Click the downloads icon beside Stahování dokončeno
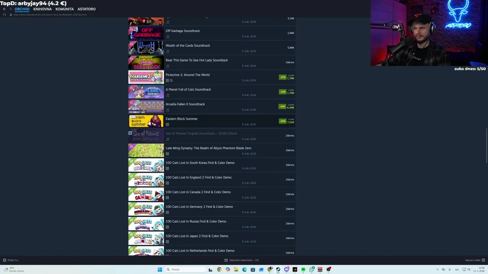Screen dimensions: 488x274 pyautogui.click(x=226, y=260)
